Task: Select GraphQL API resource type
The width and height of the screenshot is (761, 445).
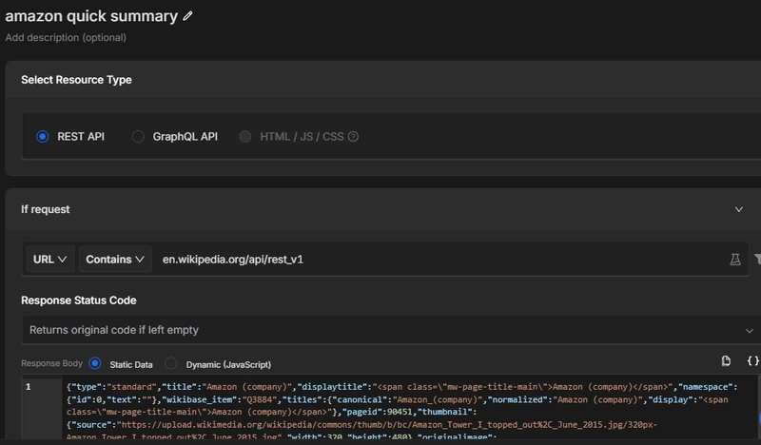Action: tap(138, 137)
